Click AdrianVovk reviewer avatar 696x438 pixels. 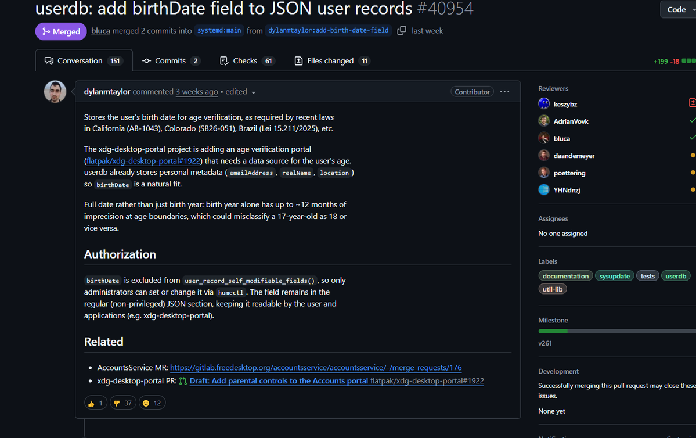(544, 121)
